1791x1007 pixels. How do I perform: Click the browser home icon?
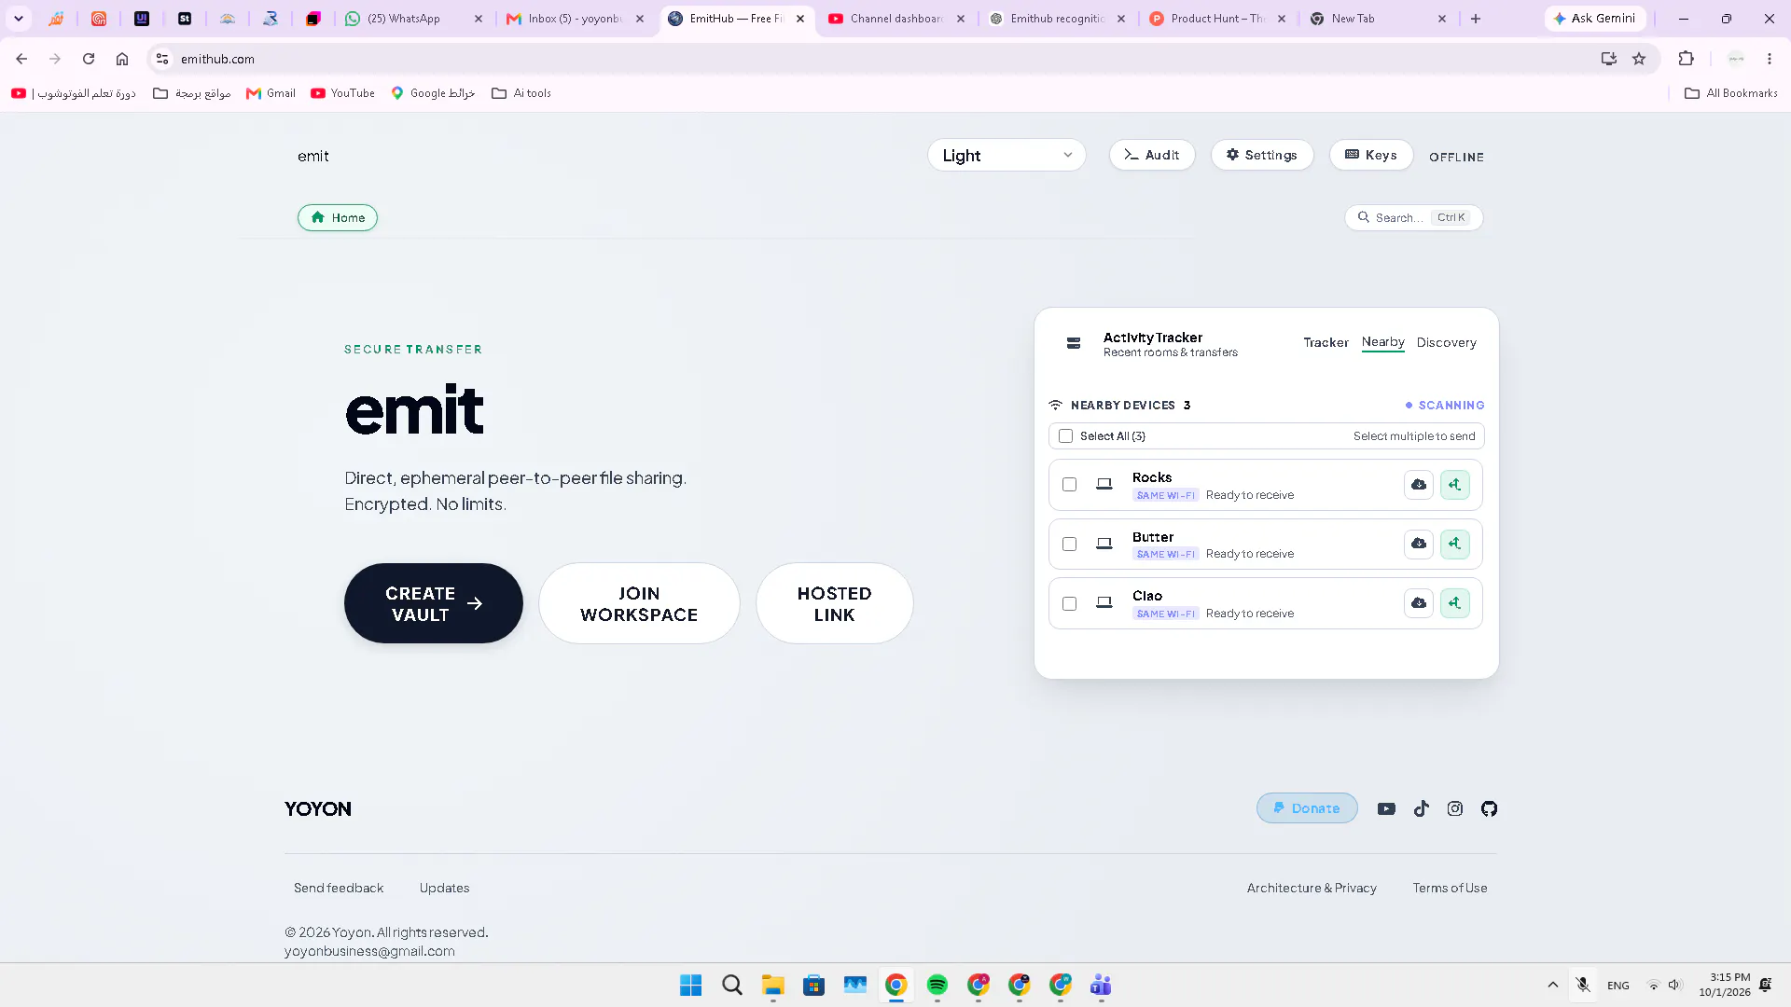(x=122, y=59)
